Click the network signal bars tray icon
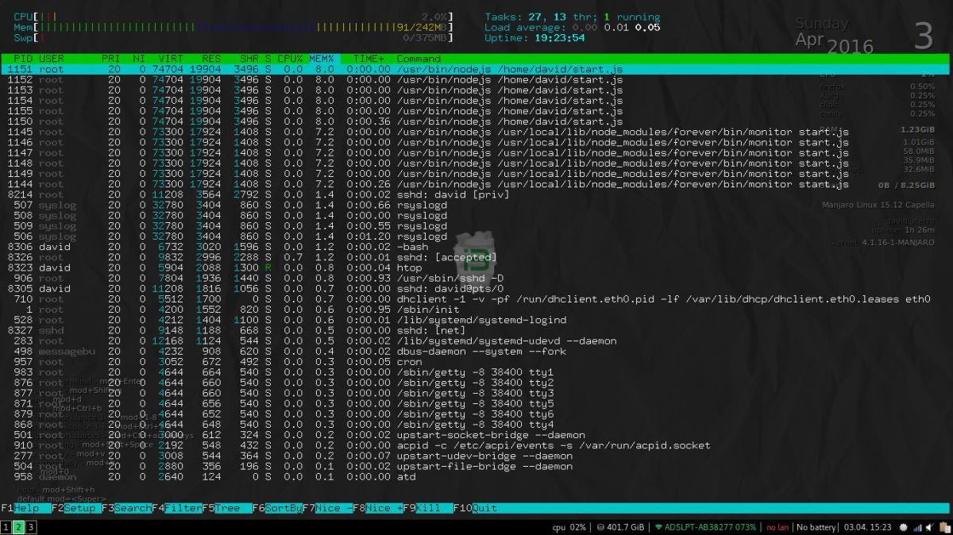The image size is (953, 535). pyautogui.click(x=918, y=527)
